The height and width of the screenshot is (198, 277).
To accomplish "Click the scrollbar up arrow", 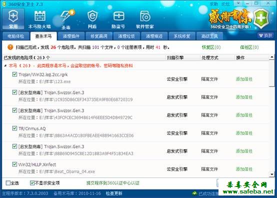I will [x=272, y=57].
